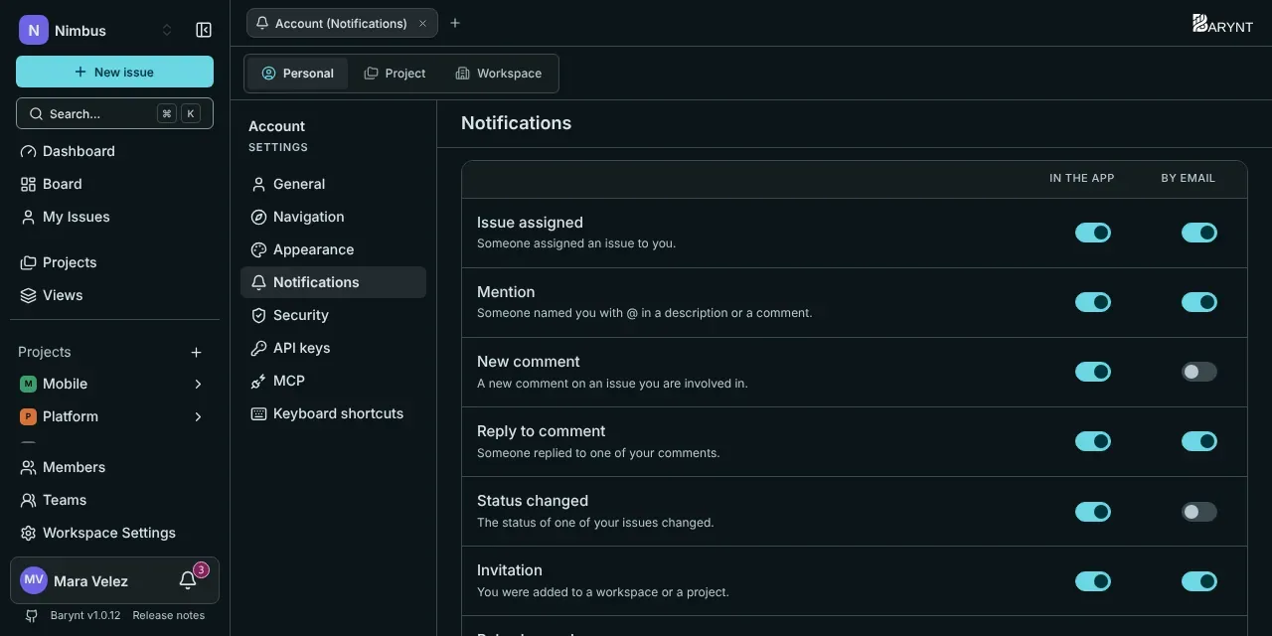Screen dimensions: 1272x636
Task: Disable Mention email notification
Action: pos(1199,302)
